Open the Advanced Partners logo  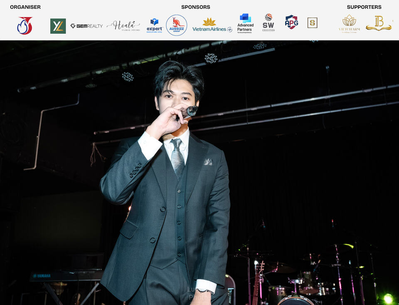coord(245,23)
